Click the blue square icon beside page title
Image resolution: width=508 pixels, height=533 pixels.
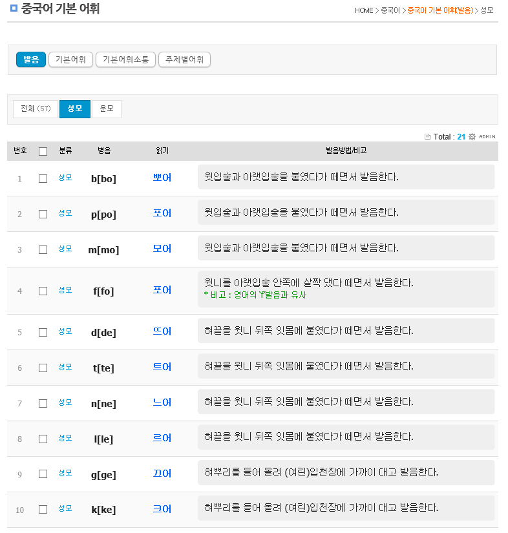(14, 9)
